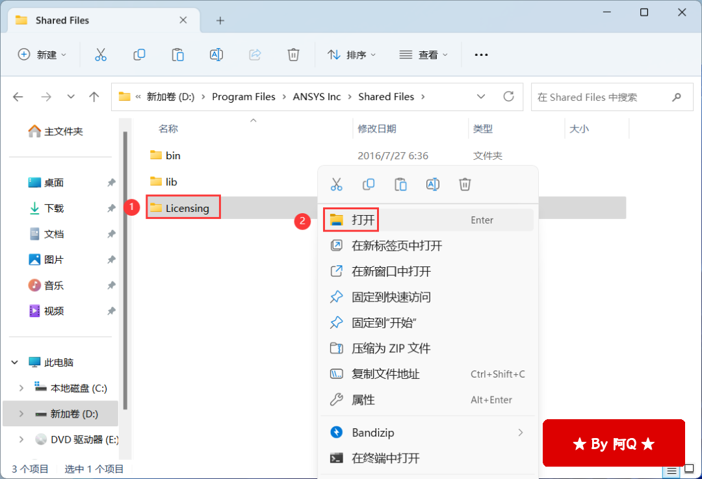Click the rename icon in the context menu
The image size is (702, 479).
coord(432,185)
